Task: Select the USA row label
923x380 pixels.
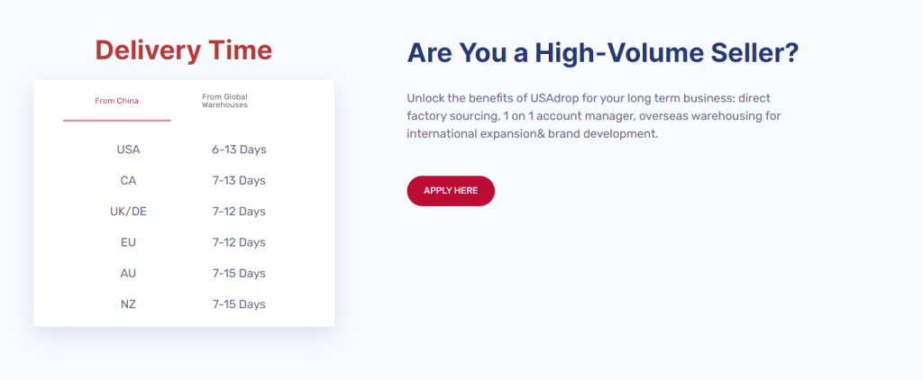Action: pyautogui.click(x=128, y=149)
